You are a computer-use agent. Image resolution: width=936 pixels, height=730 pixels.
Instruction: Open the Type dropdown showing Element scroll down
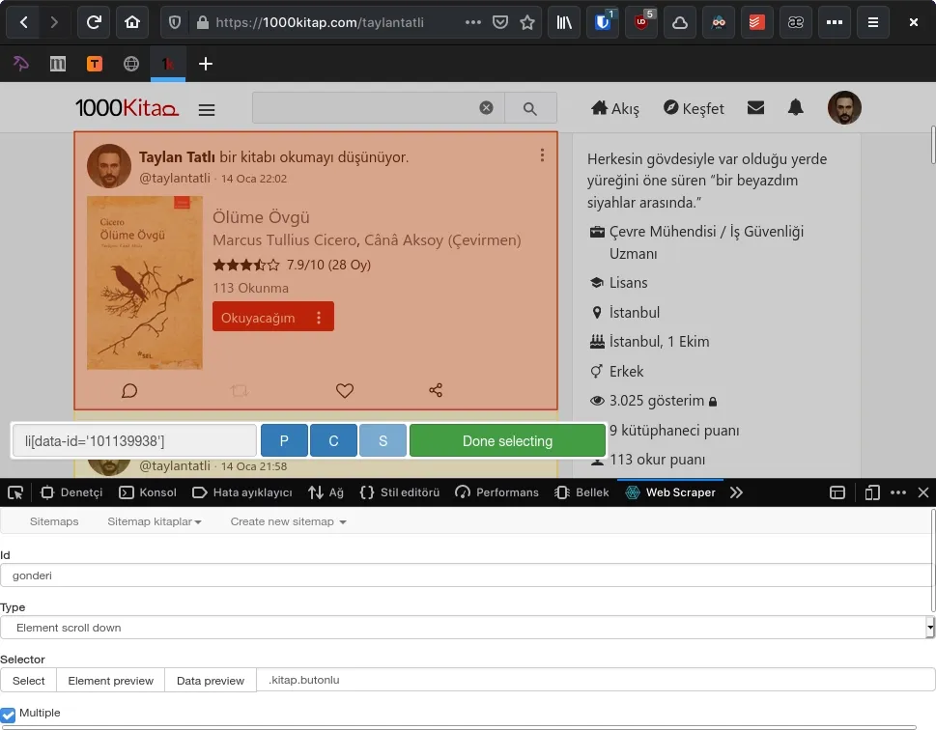point(468,628)
